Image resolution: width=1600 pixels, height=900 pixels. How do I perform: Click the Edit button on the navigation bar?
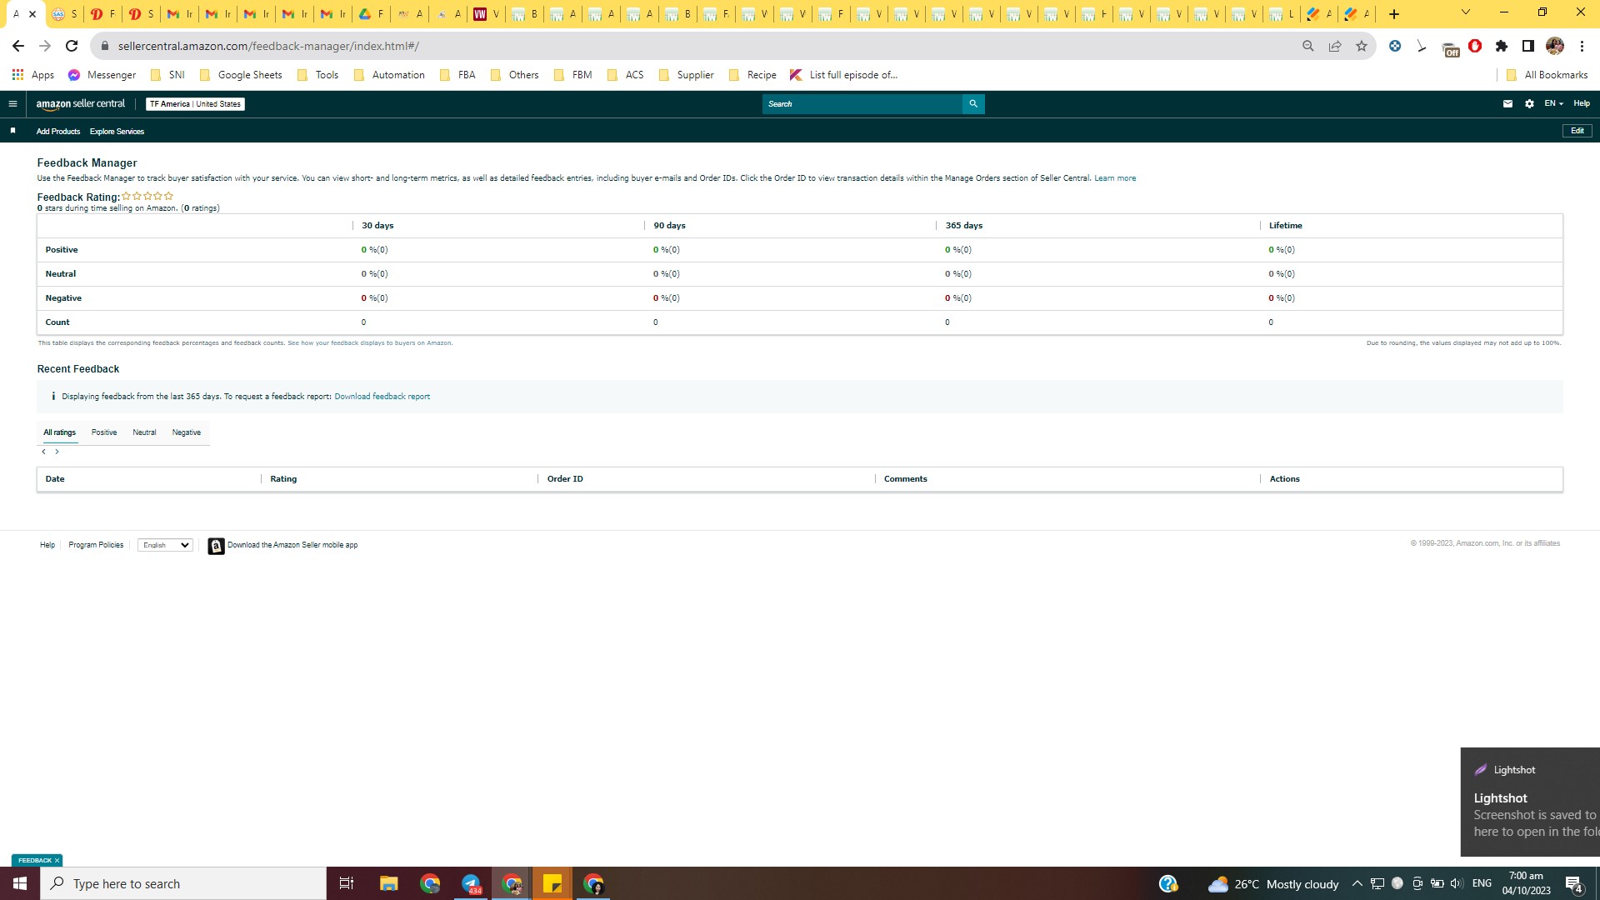click(x=1577, y=131)
